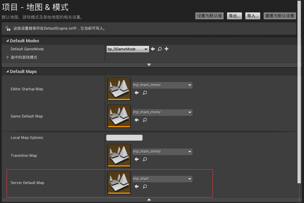
Task: Click the browse magnifier next to Default GameMode
Action: tap(160, 49)
